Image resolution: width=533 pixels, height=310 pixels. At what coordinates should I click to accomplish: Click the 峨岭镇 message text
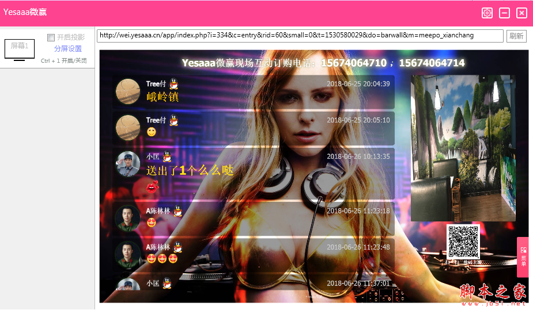point(162,97)
